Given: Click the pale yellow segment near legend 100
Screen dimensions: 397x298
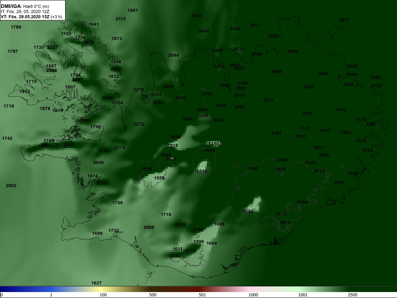Looking at the screenshot, I should click(x=100, y=289).
